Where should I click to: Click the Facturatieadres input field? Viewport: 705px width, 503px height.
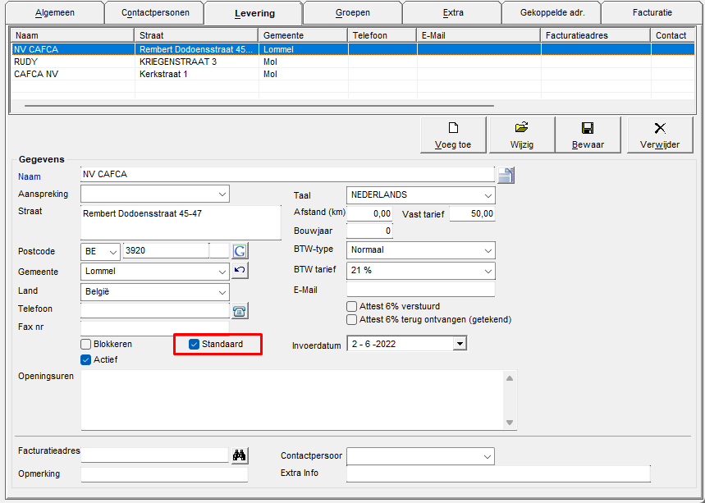tap(155, 455)
